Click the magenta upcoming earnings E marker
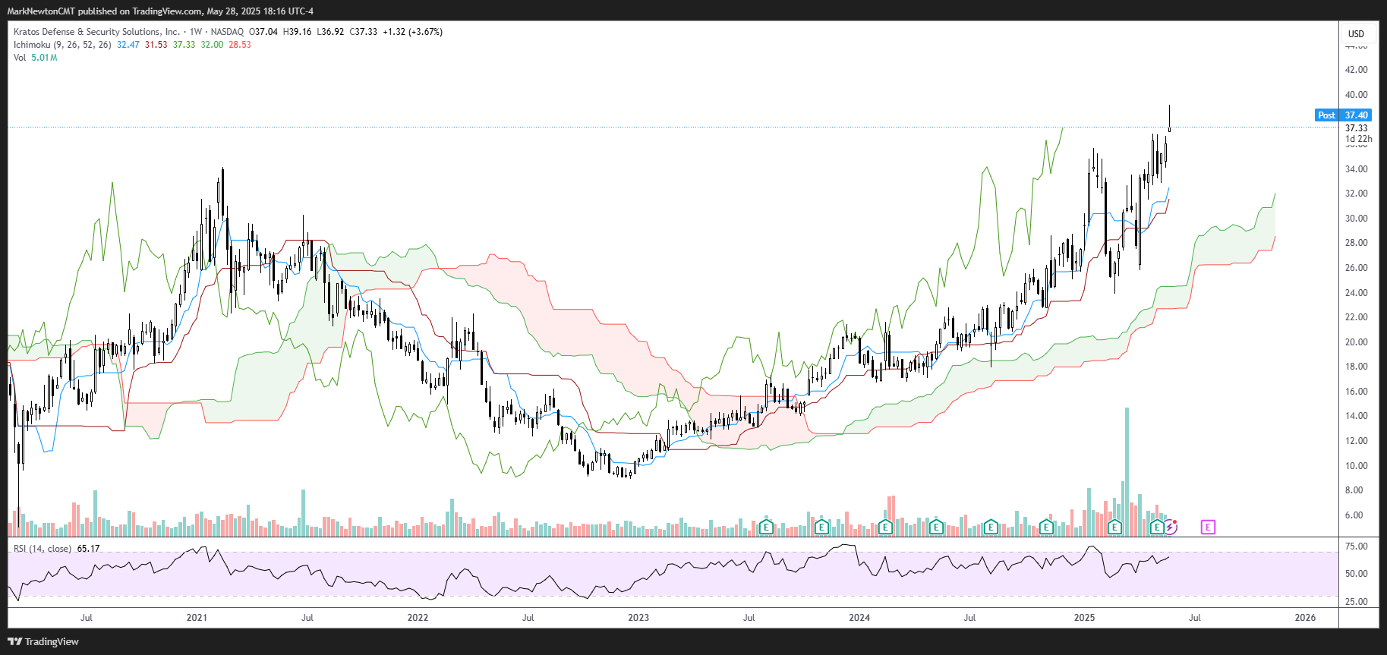The image size is (1387, 655). click(1208, 527)
